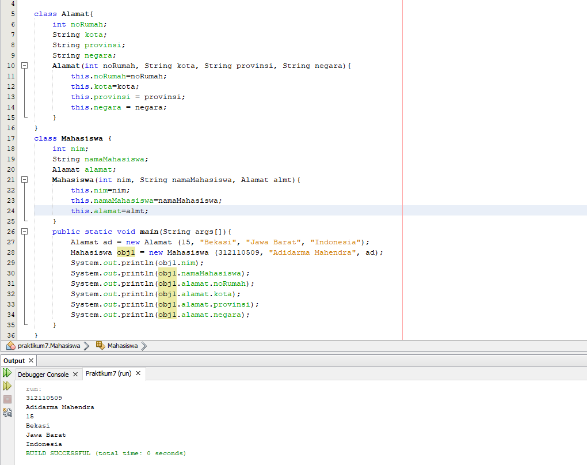
Task: Open the praktikum7.Mahasiswa breadcrumb dropdown
Action: (49, 346)
